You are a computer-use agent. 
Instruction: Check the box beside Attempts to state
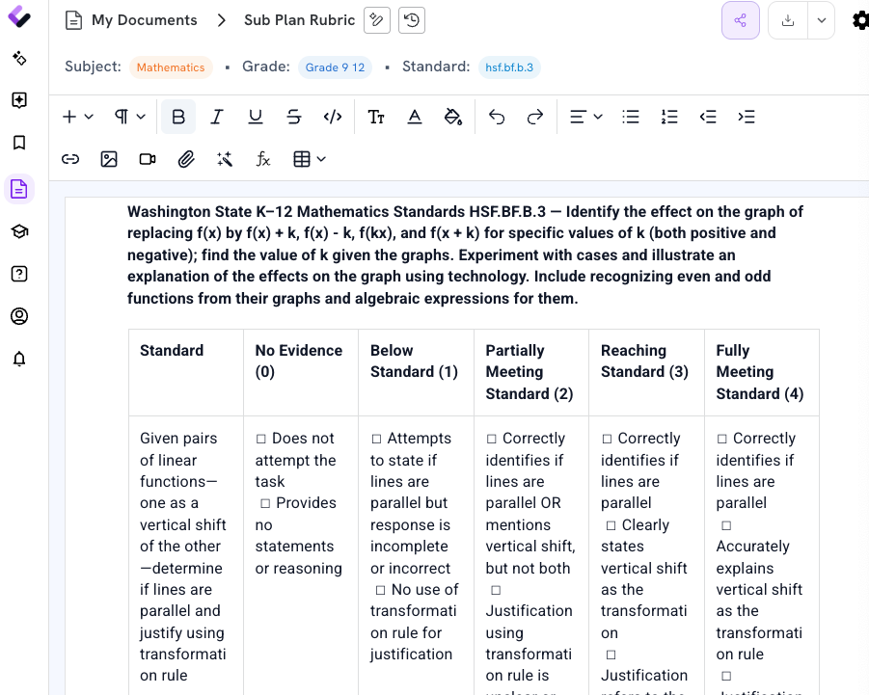pyautogui.click(x=376, y=440)
